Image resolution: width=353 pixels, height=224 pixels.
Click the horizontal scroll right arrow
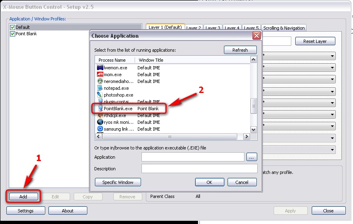click(246, 136)
